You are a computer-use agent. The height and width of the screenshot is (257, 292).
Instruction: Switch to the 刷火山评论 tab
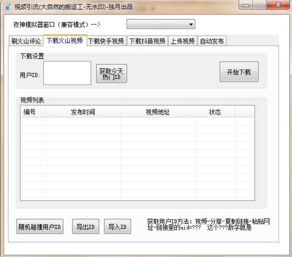click(26, 41)
